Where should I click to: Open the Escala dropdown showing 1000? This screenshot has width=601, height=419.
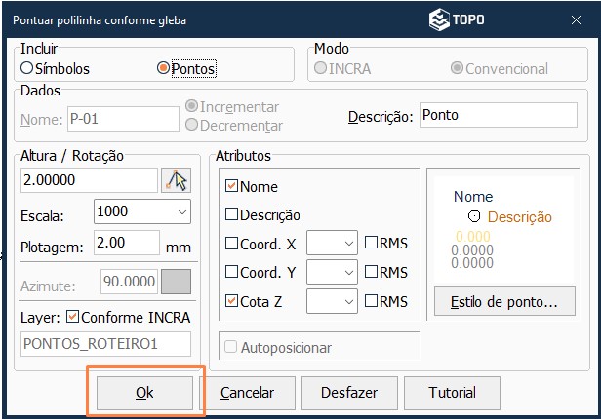point(142,211)
